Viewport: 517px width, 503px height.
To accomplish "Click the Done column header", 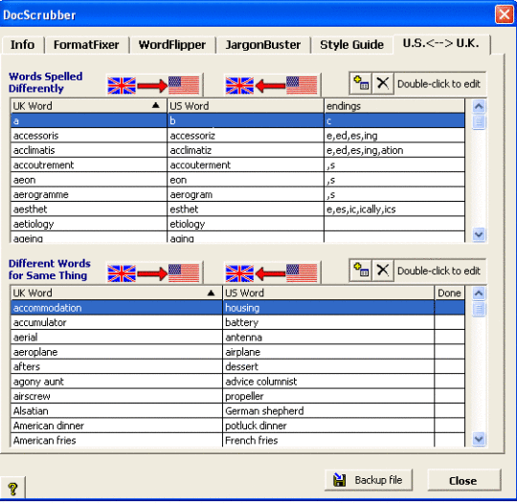I will coord(449,293).
